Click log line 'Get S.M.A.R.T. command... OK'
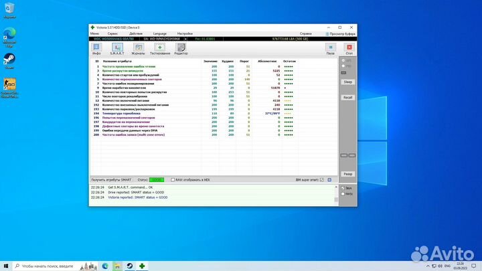Image resolution: width=482 pixels, height=271 pixels. (x=130, y=187)
